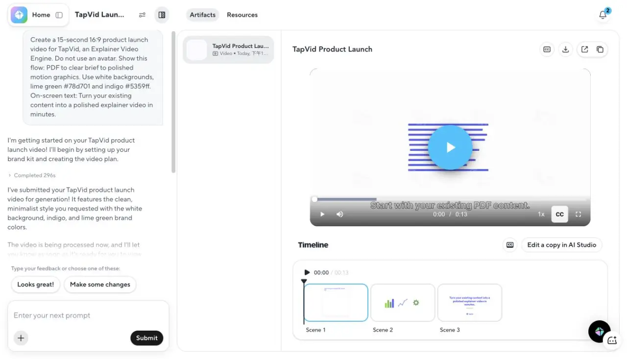Click the timeline playhead marker
This screenshot has width=627, height=359.
tap(304, 282)
